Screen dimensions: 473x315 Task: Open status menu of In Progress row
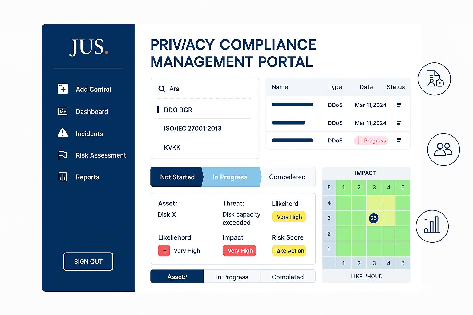(398, 141)
